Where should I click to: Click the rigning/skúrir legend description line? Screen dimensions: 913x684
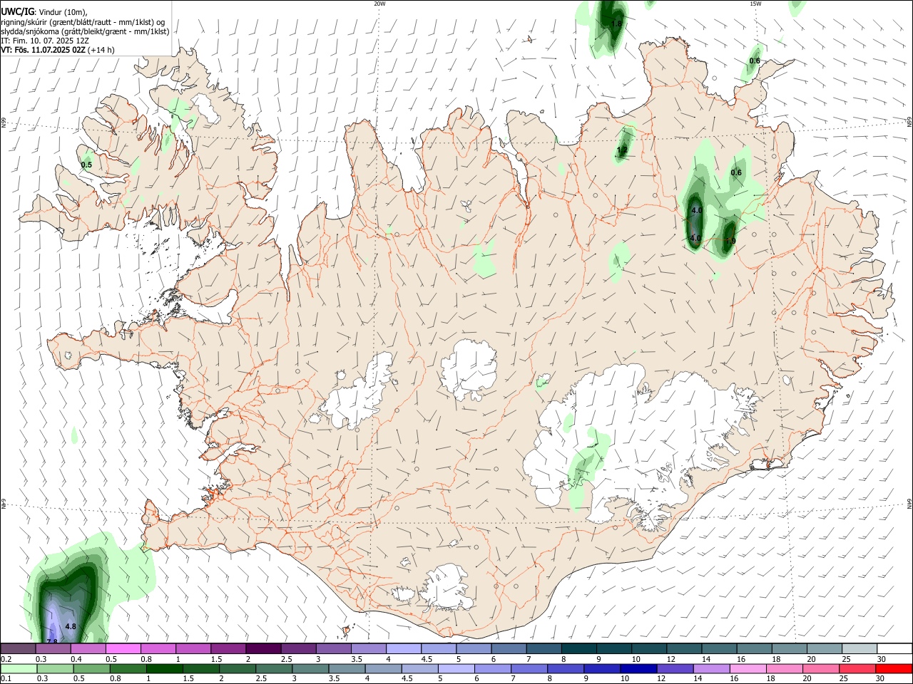point(83,22)
